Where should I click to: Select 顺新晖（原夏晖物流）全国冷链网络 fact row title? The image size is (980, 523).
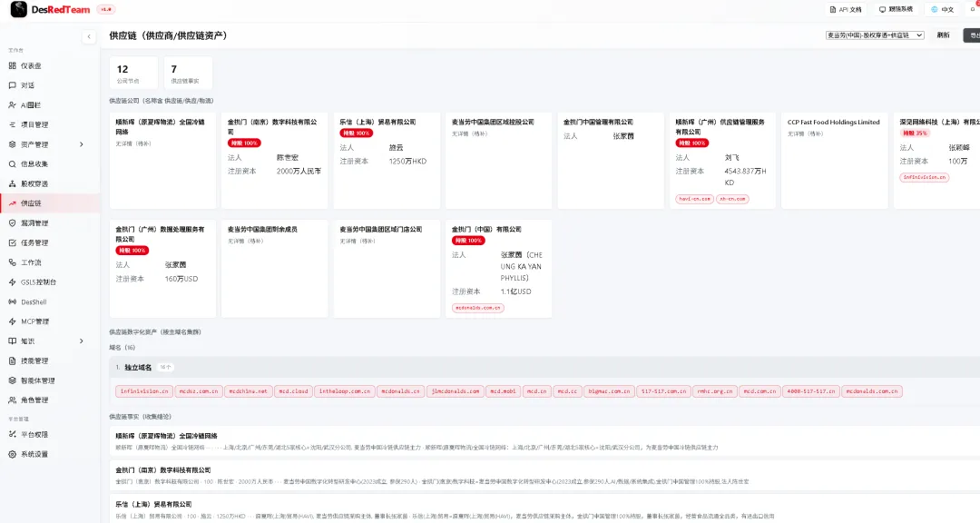pos(166,436)
